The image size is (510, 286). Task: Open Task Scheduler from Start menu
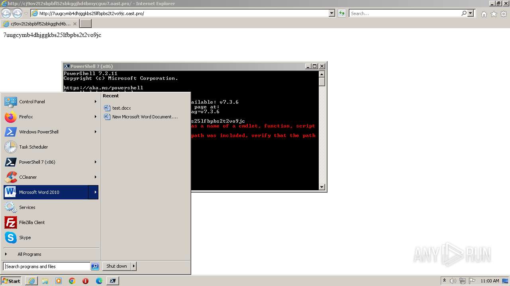[x=51, y=147]
